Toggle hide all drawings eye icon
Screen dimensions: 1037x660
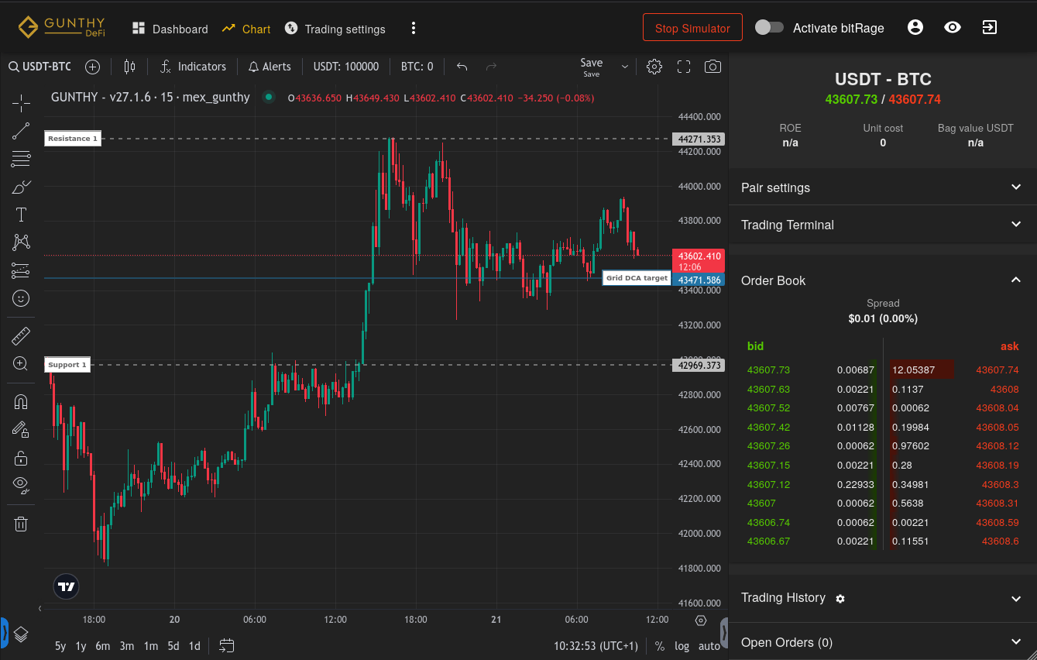(21, 486)
